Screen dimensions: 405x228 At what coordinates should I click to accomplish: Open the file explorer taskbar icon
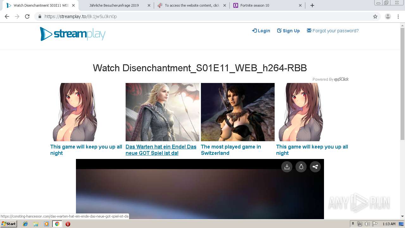pos(36,224)
